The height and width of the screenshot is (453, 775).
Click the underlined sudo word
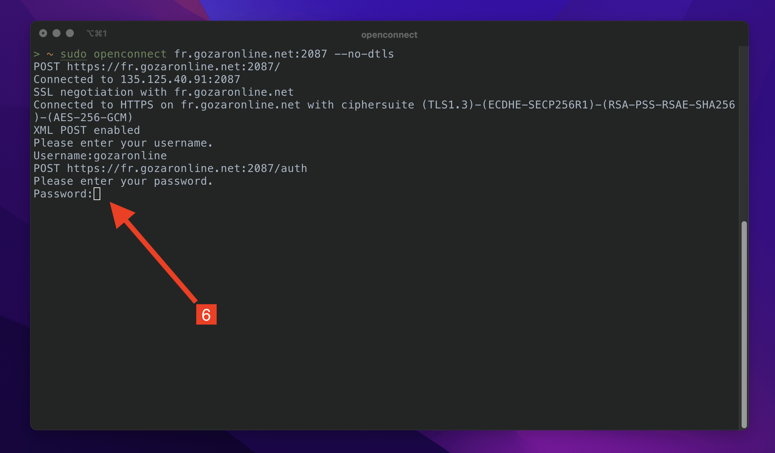click(x=74, y=54)
